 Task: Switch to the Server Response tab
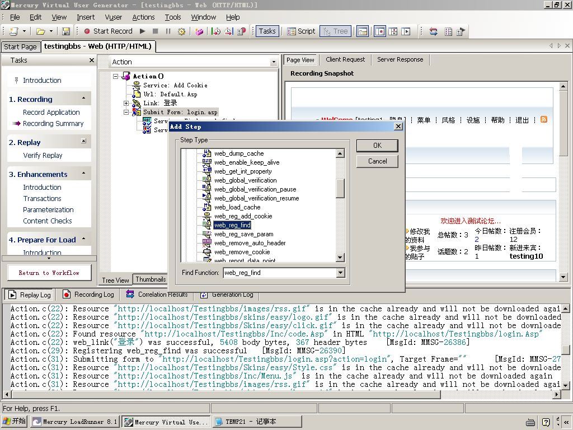coord(400,59)
